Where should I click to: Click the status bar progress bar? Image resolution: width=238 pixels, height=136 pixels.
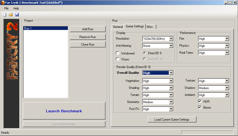pyautogui.click(x=207, y=132)
